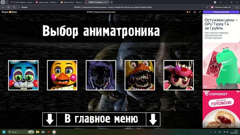Open the camera app icon on taskbar
The height and width of the screenshot is (135, 240).
[43, 132]
